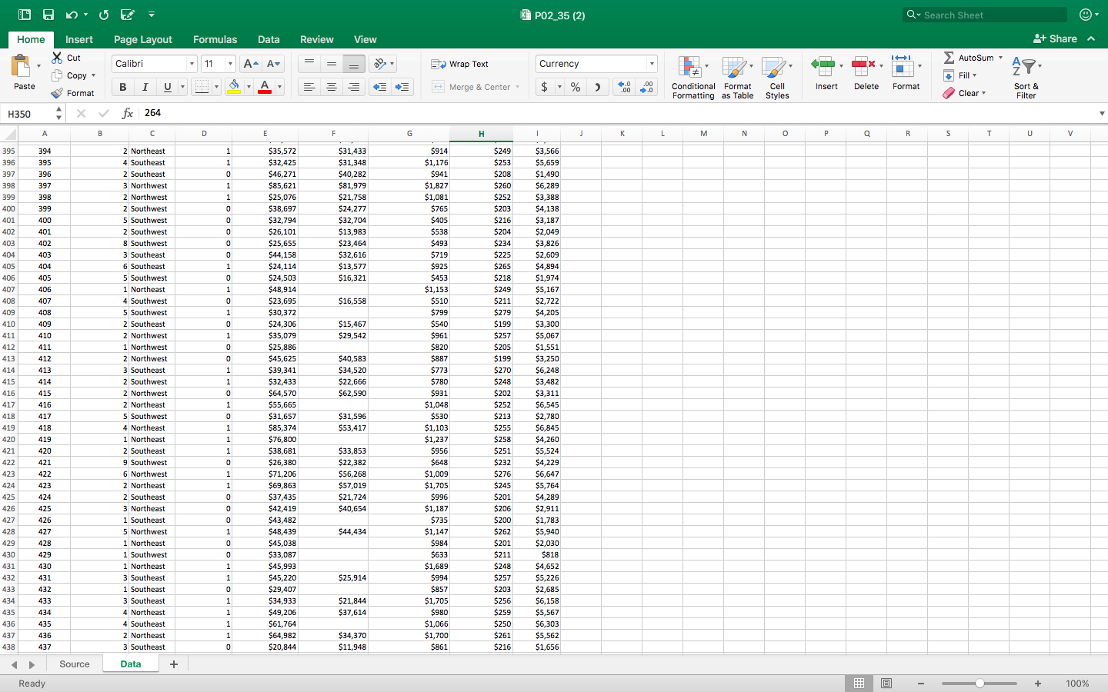Expand the font name Calibri dropdown
Image resolution: width=1108 pixels, height=692 pixels.
[x=192, y=64]
